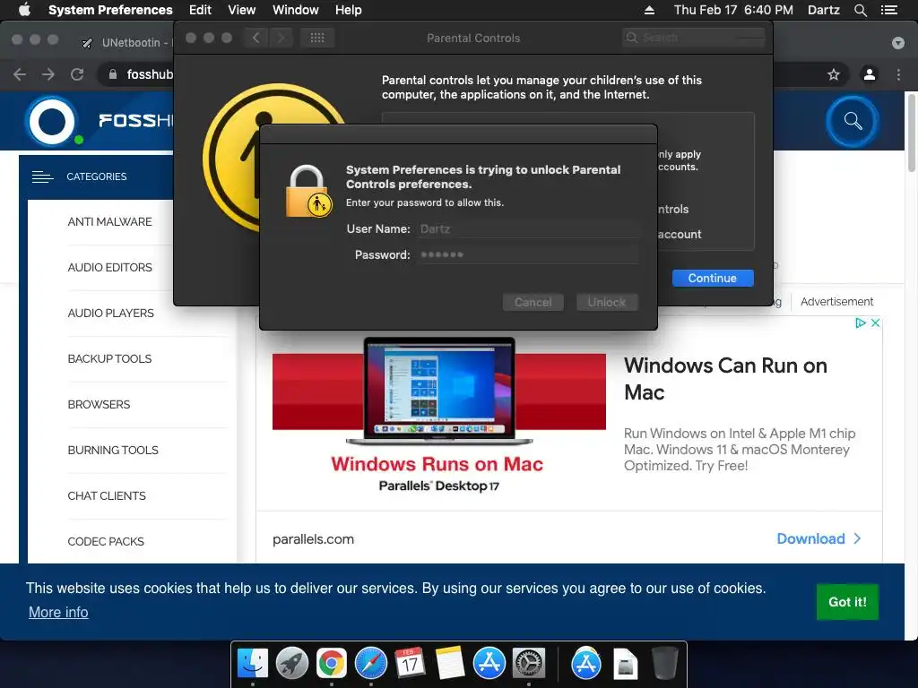Image resolution: width=918 pixels, height=688 pixels.
Task: Open the Chrome profile avatar
Action: [x=870, y=74]
